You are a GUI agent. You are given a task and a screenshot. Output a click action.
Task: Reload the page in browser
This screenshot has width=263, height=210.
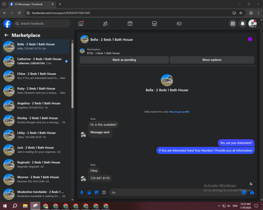point(19,13)
